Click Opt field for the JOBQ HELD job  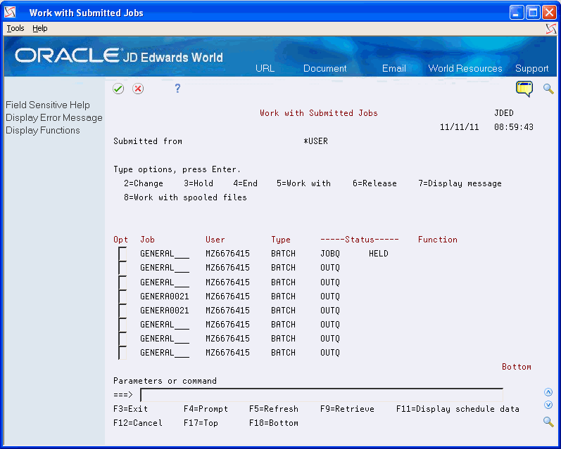pyautogui.click(x=122, y=254)
